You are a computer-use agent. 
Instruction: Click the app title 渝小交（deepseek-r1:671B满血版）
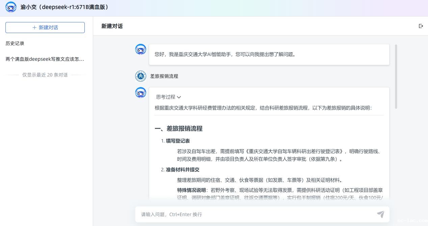click(x=65, y=7)
